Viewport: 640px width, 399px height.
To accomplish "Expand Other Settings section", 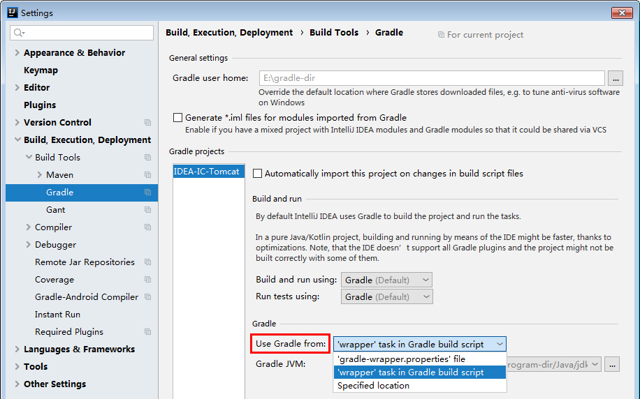I will tap(17, 384).
